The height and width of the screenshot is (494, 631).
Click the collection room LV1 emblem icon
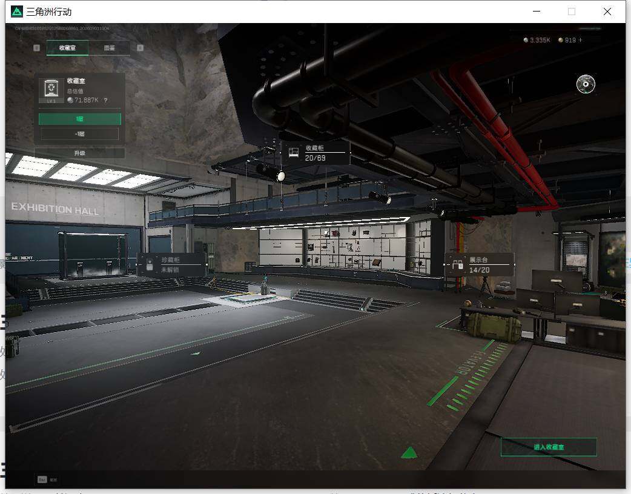[x=51, y=91]
